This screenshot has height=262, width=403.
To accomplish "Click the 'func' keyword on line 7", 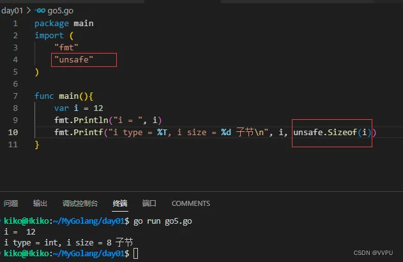I will click(x=44, y=96).
